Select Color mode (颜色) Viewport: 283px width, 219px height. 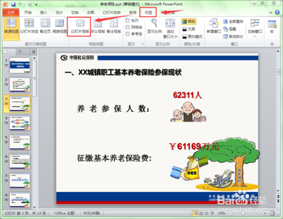coord(188,21)
